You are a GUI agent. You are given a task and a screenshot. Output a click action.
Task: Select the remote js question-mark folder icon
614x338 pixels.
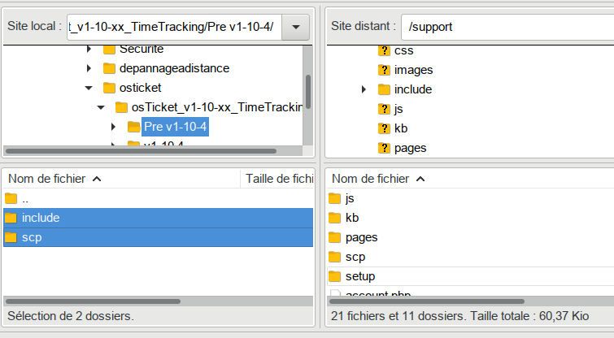[385, 109]
